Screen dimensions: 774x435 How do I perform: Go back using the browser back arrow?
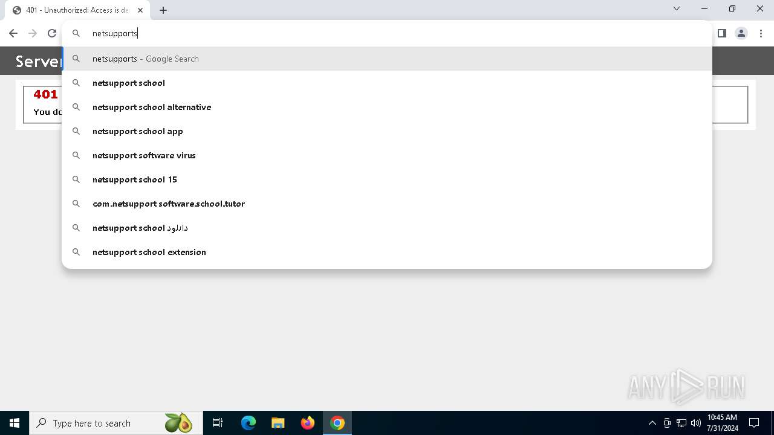[13, 33]
